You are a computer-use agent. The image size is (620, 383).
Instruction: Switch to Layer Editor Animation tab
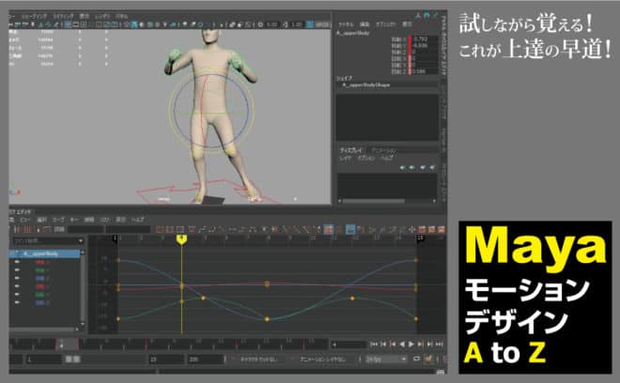[383, 150]
